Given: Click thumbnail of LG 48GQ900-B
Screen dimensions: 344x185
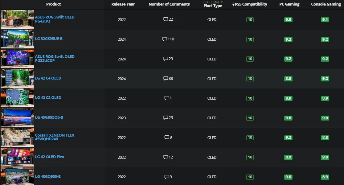Looking at the screenshot, I should click(17, 176).
